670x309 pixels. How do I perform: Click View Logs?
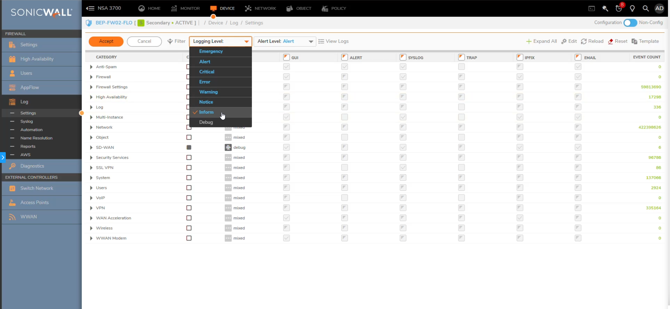tap(333, 41)
